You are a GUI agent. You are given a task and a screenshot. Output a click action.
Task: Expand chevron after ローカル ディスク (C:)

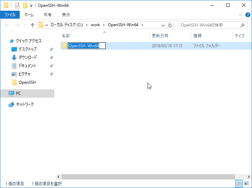[x=87, y=25]
